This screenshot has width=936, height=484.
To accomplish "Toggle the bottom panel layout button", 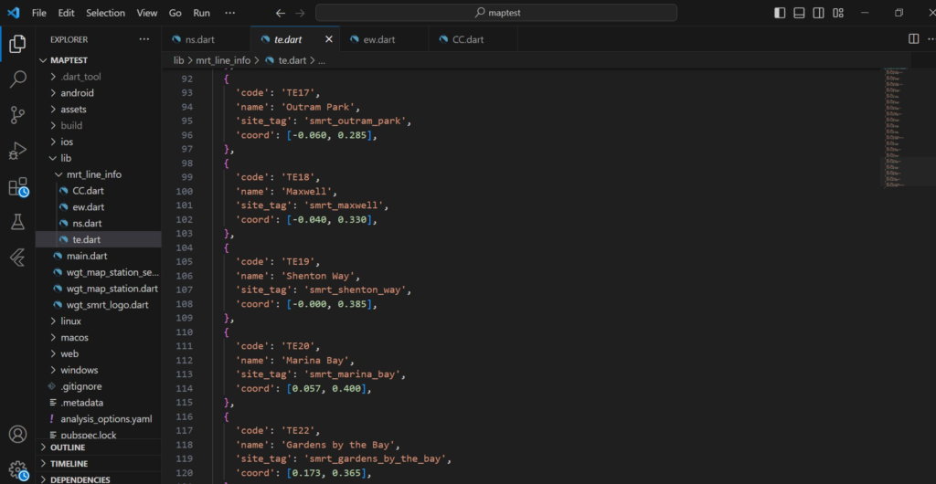I will coord(799,13).
